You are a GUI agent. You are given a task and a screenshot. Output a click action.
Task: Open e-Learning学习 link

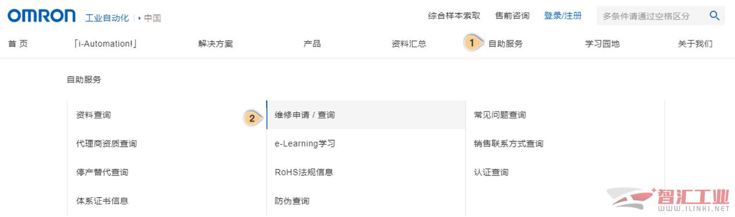tap(305, 144)
